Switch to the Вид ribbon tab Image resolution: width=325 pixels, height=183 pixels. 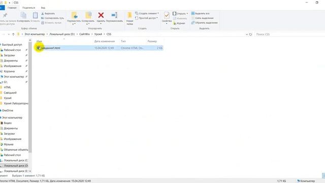coord(43,8)
